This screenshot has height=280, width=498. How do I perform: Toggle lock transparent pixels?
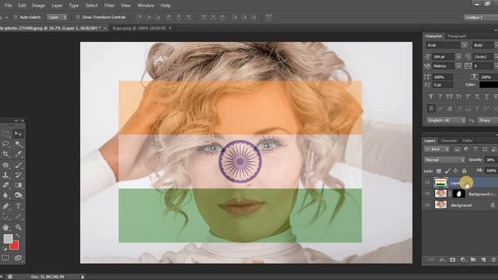pyautogui.click(x=439, y=171)
